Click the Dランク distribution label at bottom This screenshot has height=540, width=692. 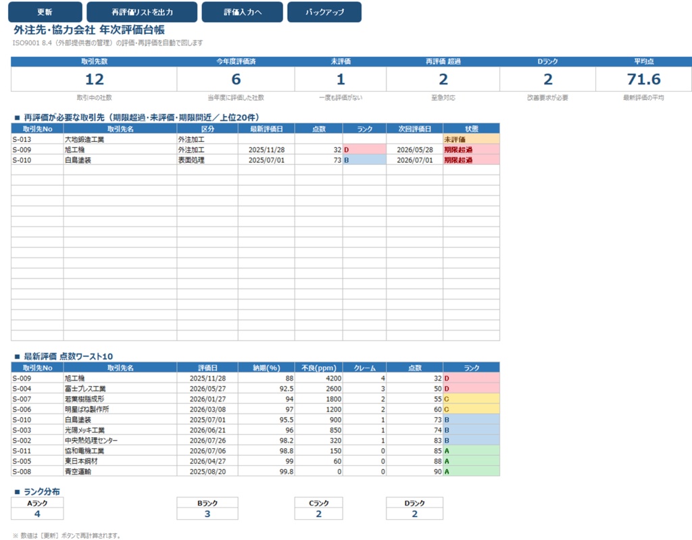(414, 503)
